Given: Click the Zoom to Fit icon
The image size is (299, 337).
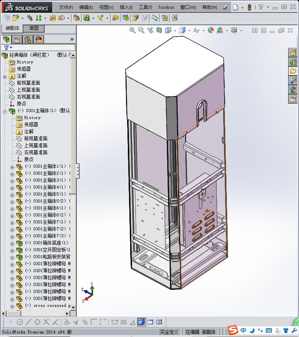Looking at the screenshot, I should 133,30.
